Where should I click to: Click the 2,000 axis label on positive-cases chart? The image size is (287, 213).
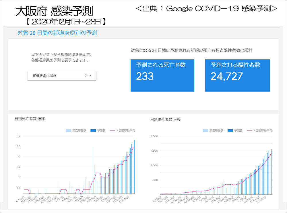tap(154, 136)
